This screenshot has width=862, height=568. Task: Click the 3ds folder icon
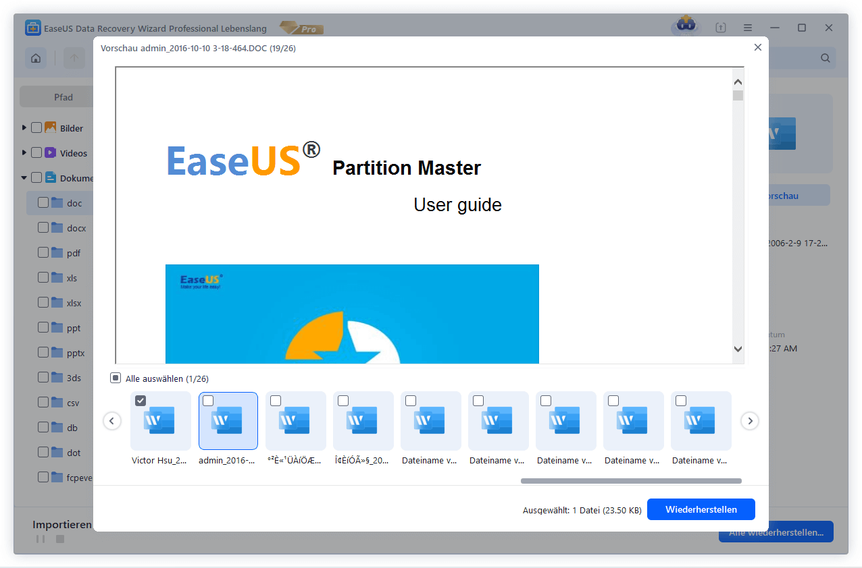[57, 377]
